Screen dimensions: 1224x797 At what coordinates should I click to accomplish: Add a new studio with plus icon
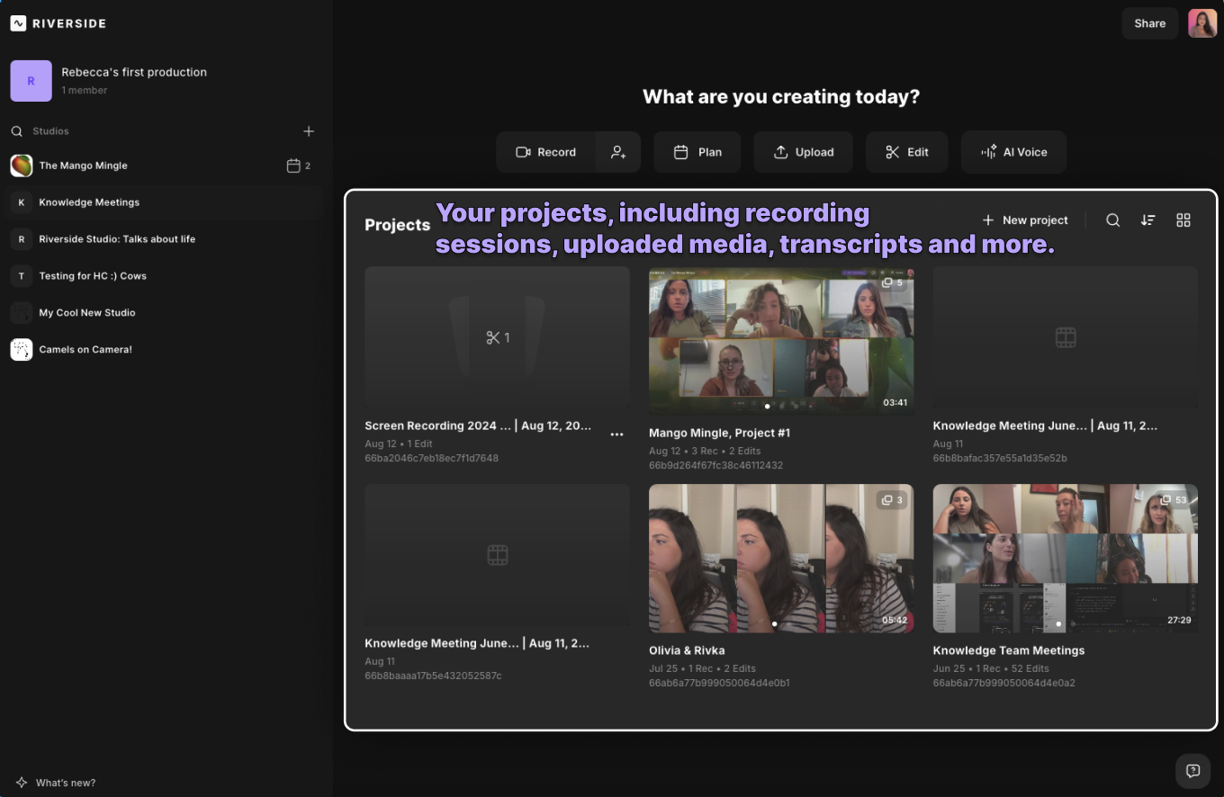(309, 131)
